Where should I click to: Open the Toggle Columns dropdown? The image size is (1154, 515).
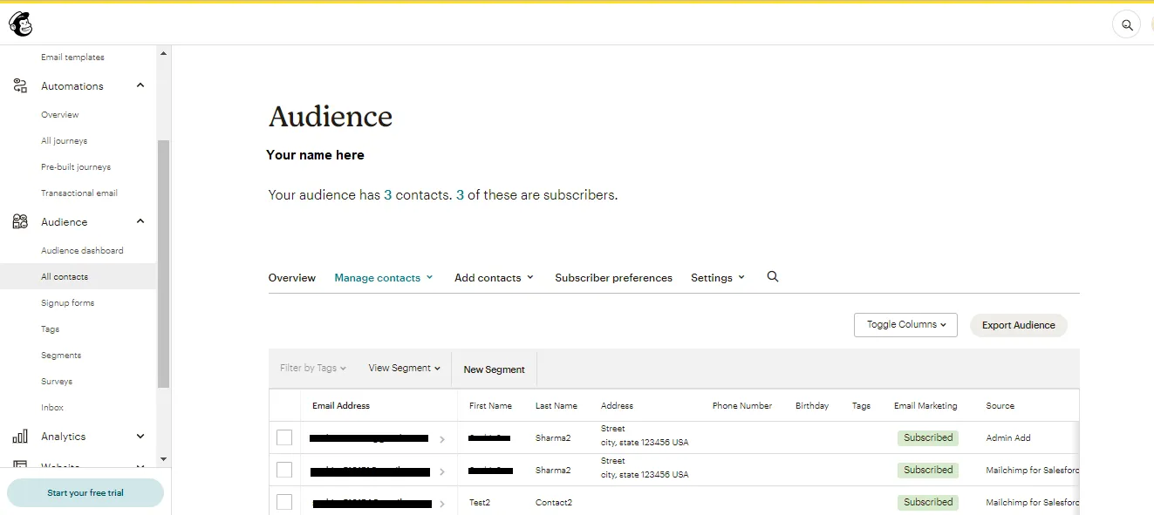[905, 325]
